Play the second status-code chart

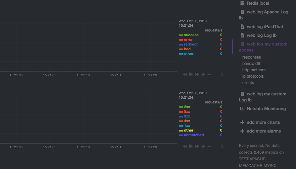pyautogui.click(x=191, y=146)
